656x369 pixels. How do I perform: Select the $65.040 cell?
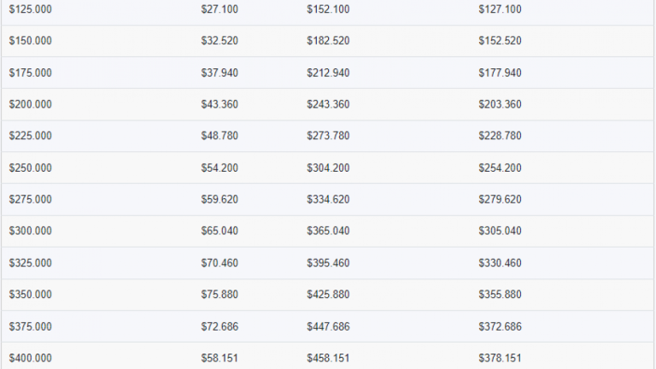pos(220,231)
